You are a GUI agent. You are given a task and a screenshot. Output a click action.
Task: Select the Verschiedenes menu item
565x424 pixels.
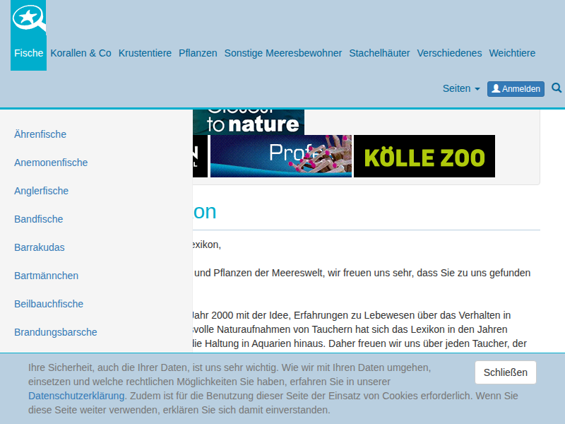(x=449, y=53)
